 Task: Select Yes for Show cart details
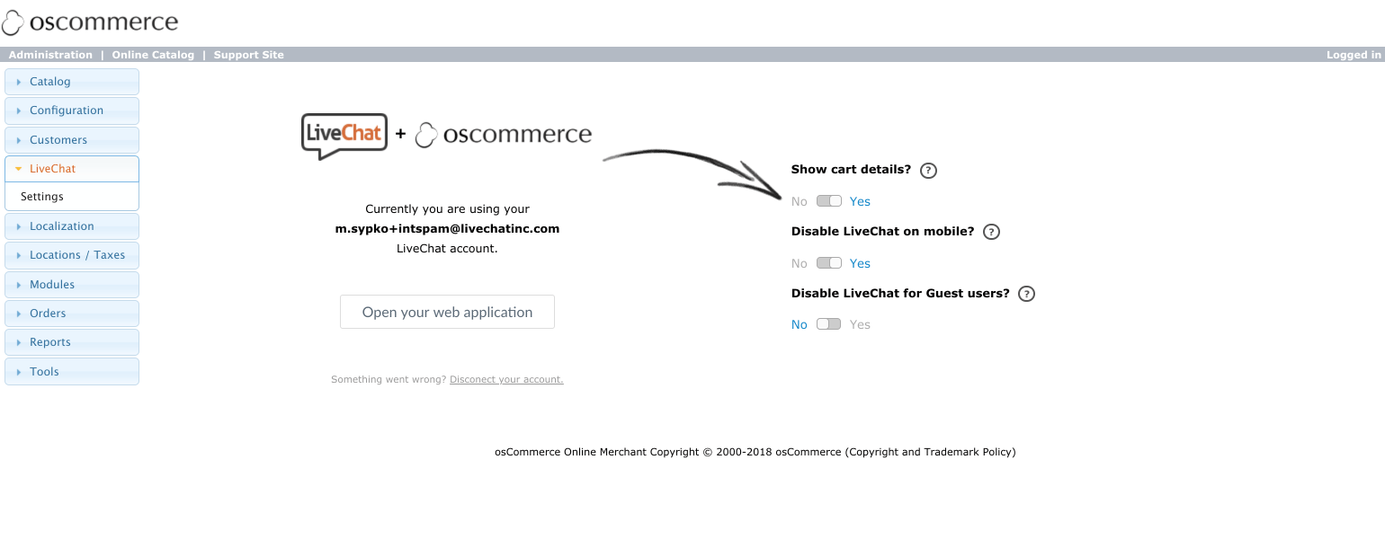(860, 201)
